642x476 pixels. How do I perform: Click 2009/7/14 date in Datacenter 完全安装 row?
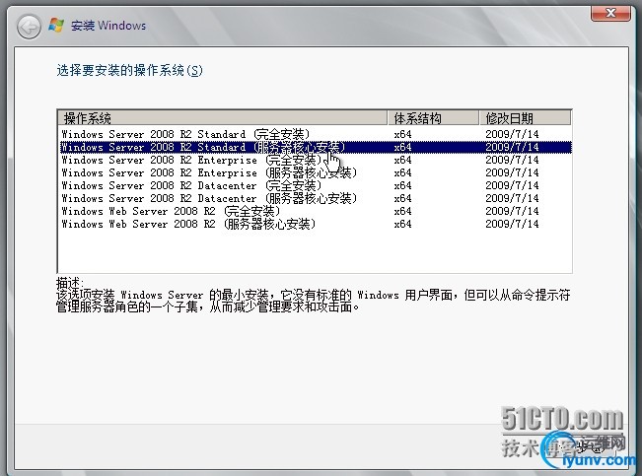[512, 185]
